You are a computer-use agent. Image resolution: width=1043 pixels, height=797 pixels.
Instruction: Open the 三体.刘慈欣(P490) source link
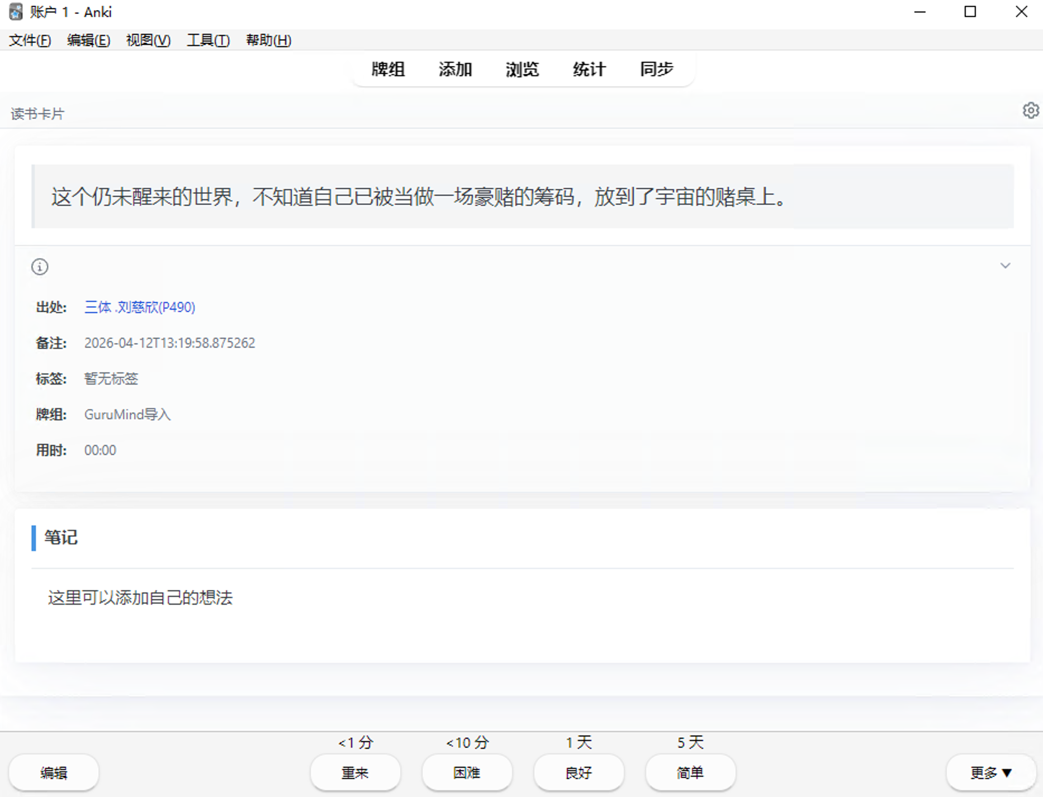coord(140,307)
